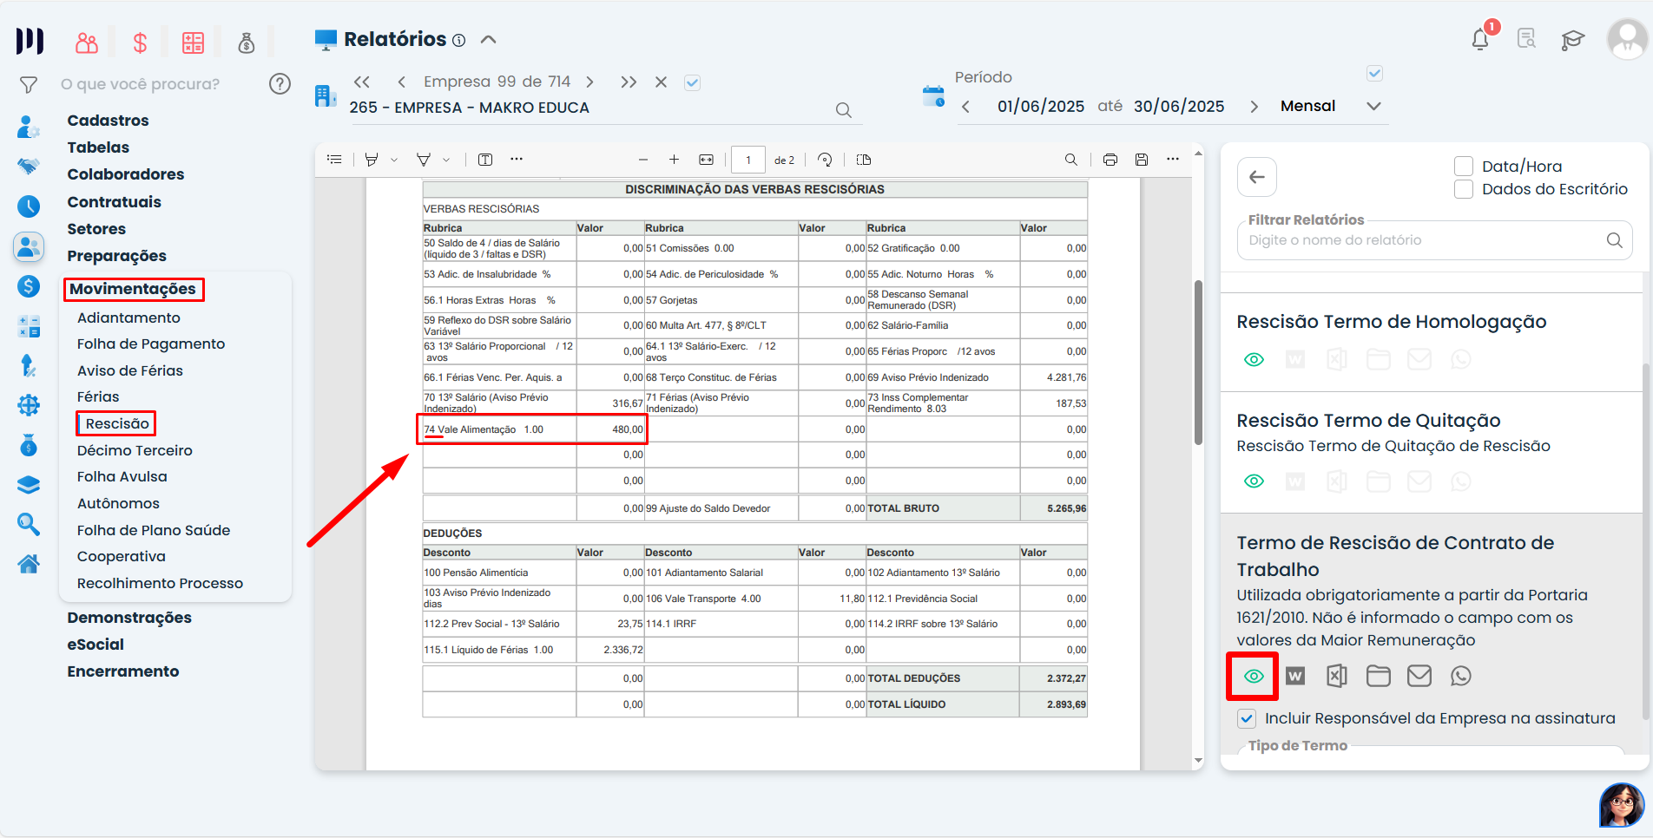Image resolution: width=1653 pixels, height=838 pixels.
Task: Save the PDF document with disk icon
Action: (x=1142, y=160)
